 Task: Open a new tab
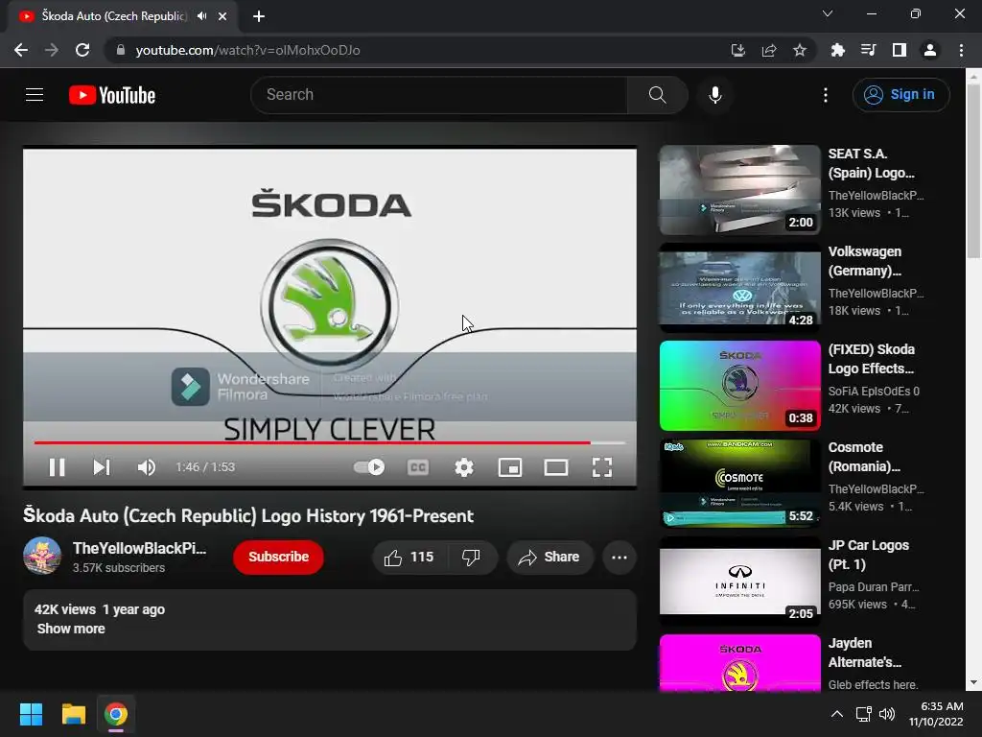[x=259, y=16]
